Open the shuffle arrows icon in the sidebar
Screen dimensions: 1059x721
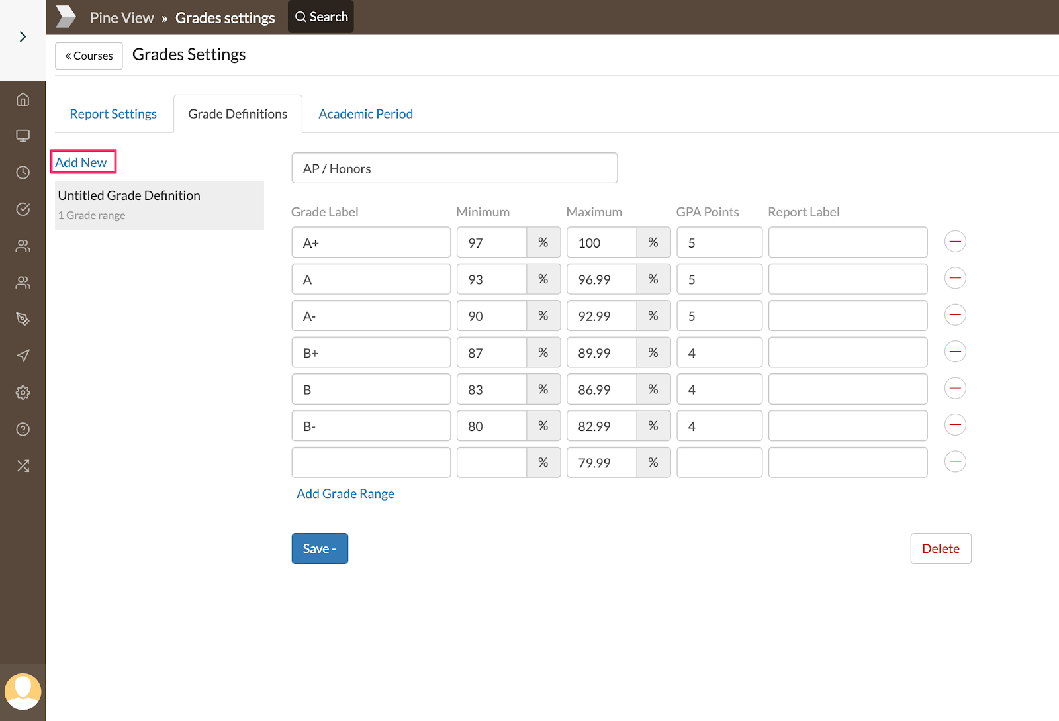[x=23, y=466]
